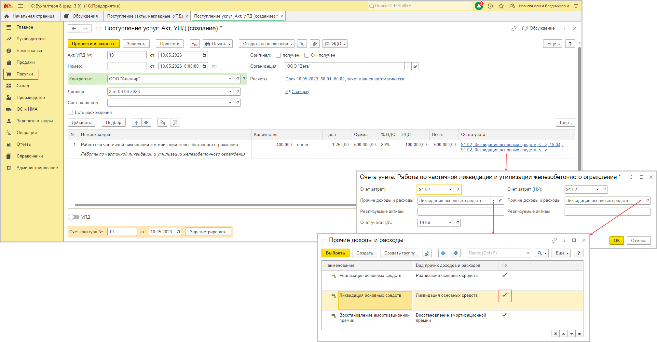Viewport: 657px width, 342px height.
Task: Open ОС и НМА sidebar section
Action: [x=27, y=109]
